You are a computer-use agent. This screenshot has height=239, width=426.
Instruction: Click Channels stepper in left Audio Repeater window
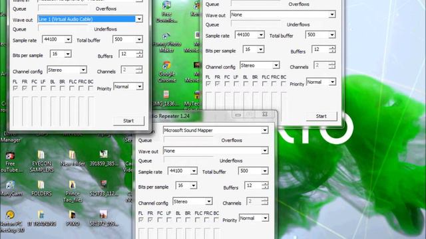139,70
